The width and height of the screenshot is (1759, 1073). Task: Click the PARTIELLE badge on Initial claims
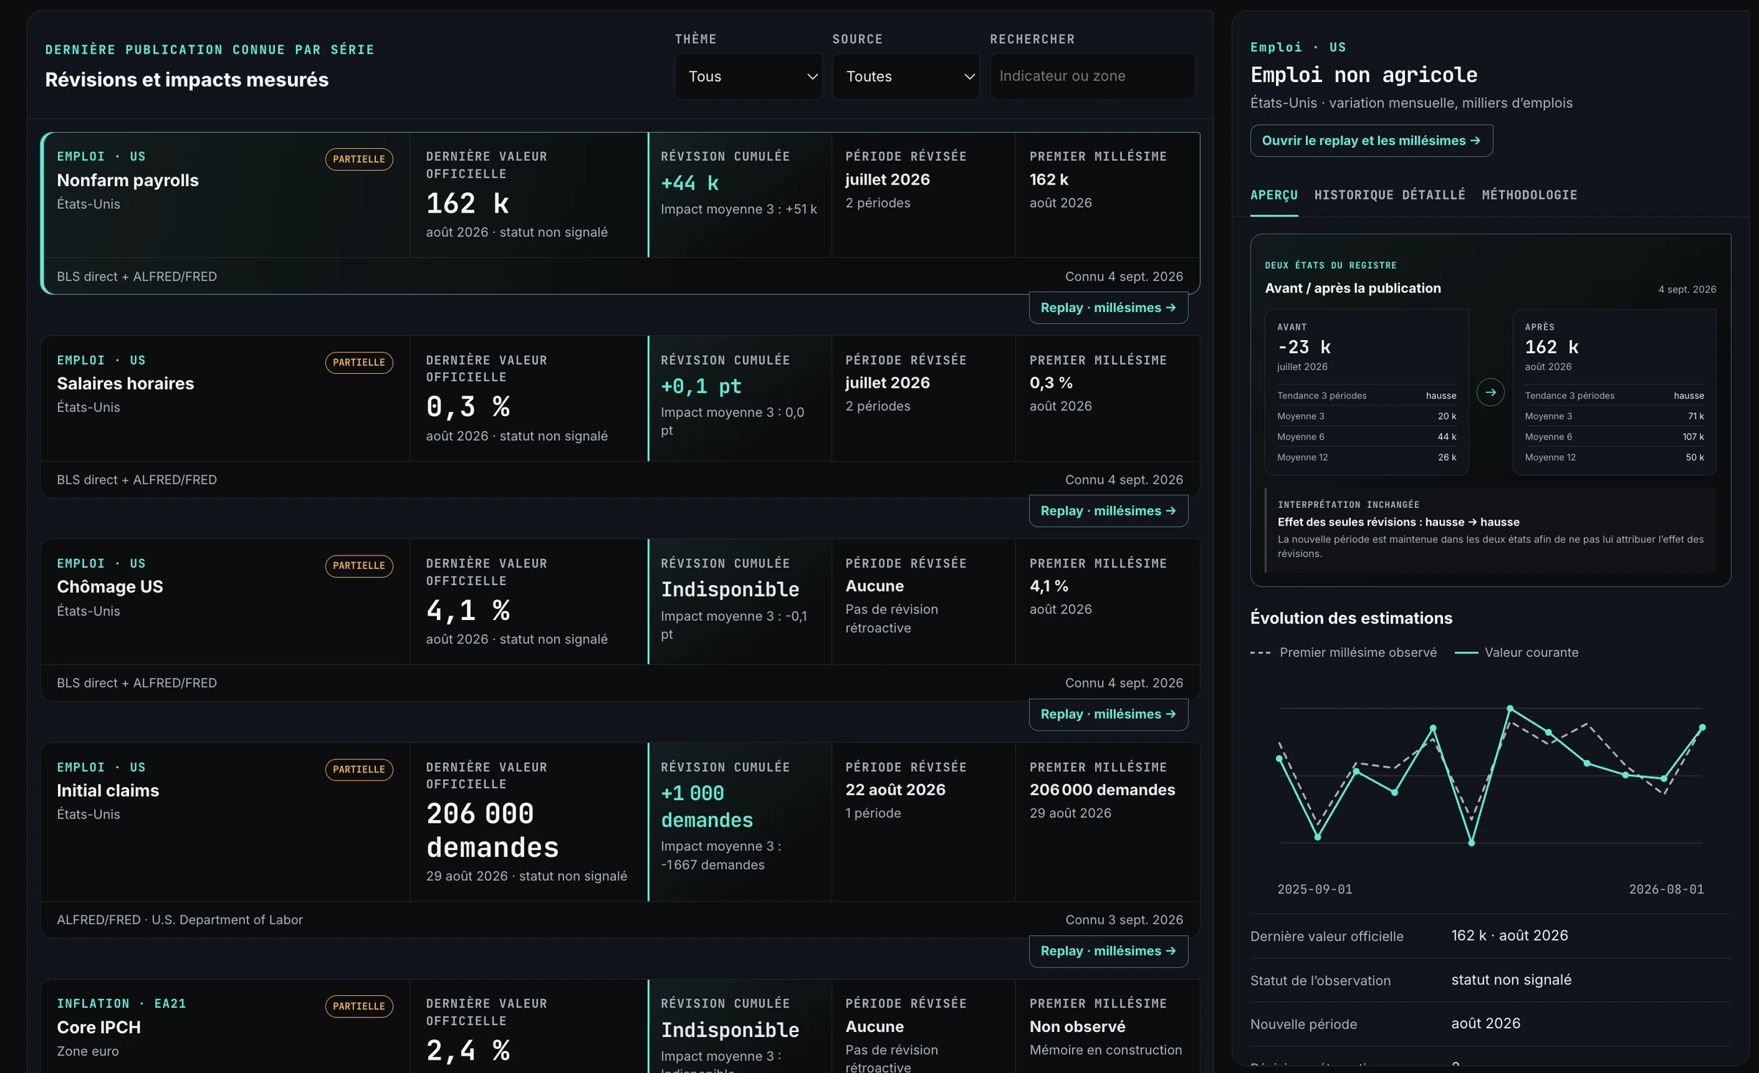(x=359, y=769)
